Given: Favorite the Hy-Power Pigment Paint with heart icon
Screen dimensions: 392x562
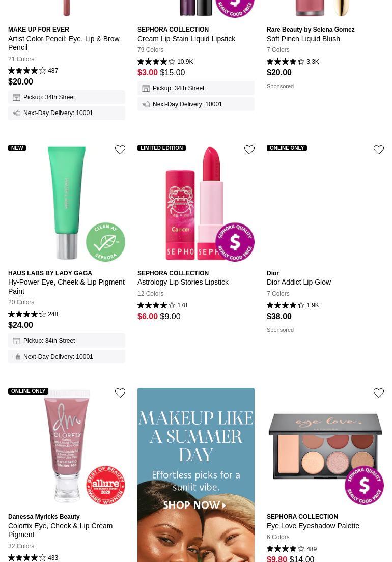Looking at the screenshot, I should [x=120, y=150].
